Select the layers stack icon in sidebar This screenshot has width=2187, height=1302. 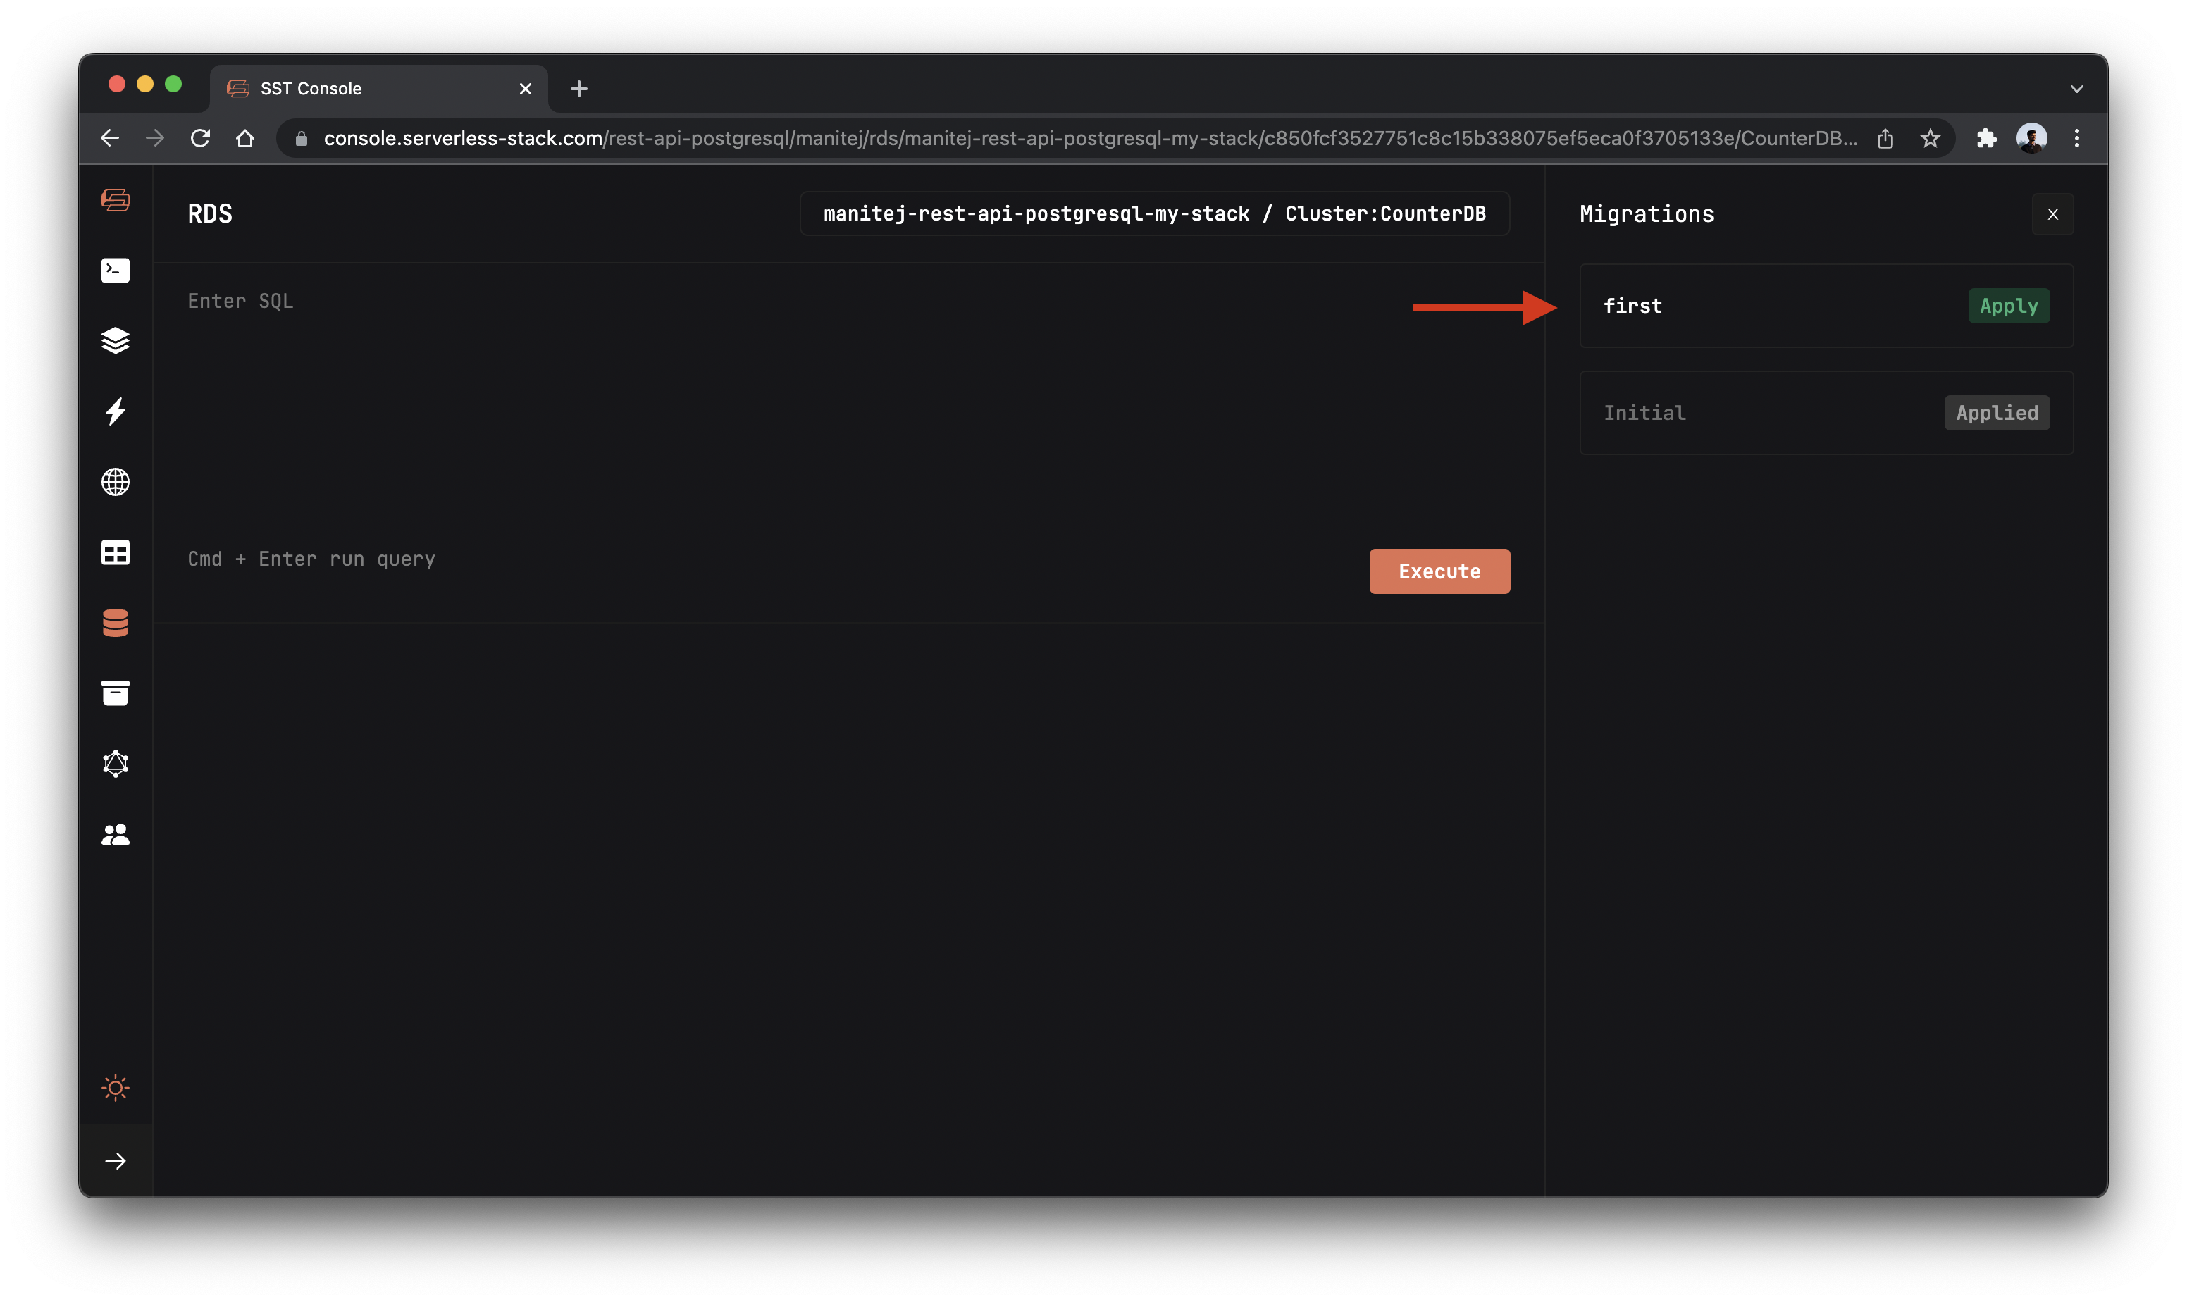pyautogui.click(x=116, y=340)
